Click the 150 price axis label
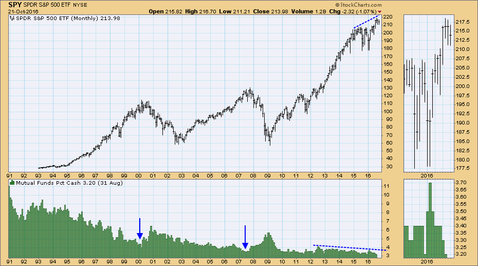The width and height of the screenshot is (478, 266). point(388,73)
